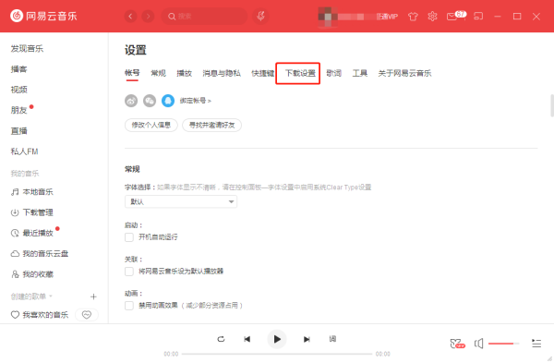The height and width of the screenshot is (363, 554).
Task: Select the 消息与隐私 settings tab
Action: 222,73
